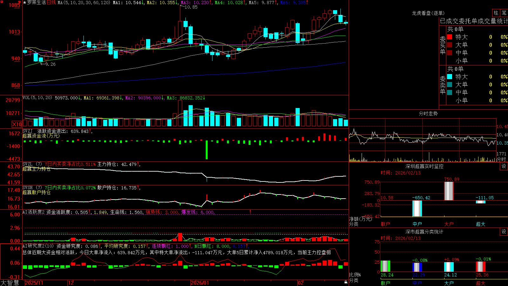Screen dimensions: 508x286
Task: Click the lock icon at chart bottom right
Action: (x=346, y=282)
